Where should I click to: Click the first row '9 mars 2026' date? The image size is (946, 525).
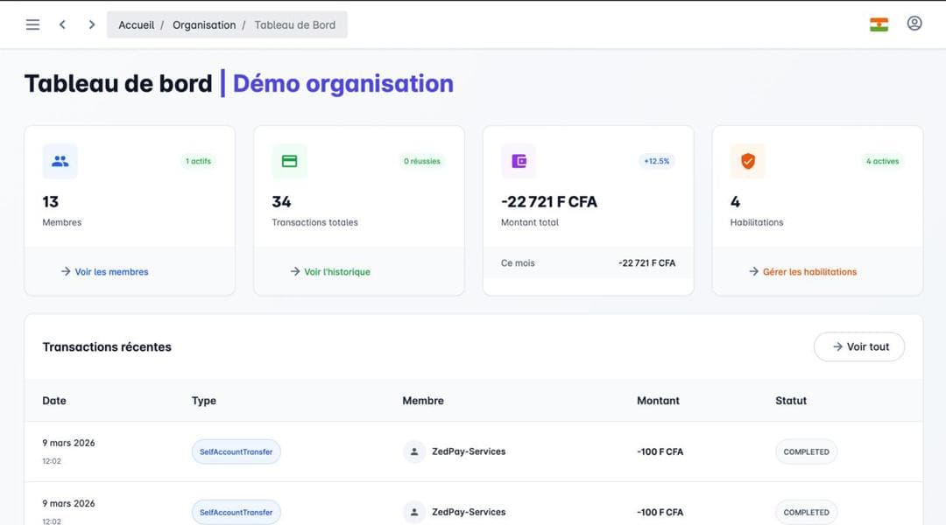[69, 443]
